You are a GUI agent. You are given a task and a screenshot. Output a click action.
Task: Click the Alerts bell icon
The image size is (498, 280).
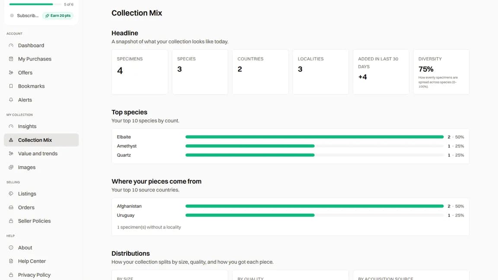point(11,100)
